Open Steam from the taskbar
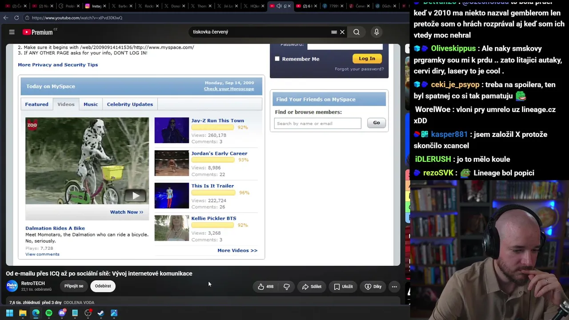Screen dimensions: 569x320 pyautogui.click(x=101, y=313)
